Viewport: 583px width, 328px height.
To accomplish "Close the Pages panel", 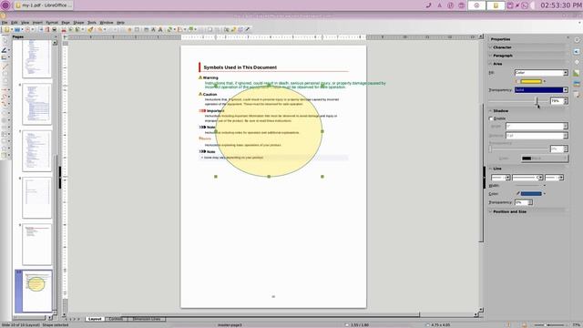I will pyautogui.click(x=56, y=36).
